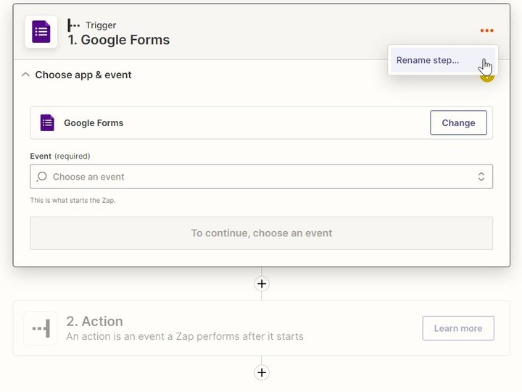Select the 2. Action step title

[94, 322]
